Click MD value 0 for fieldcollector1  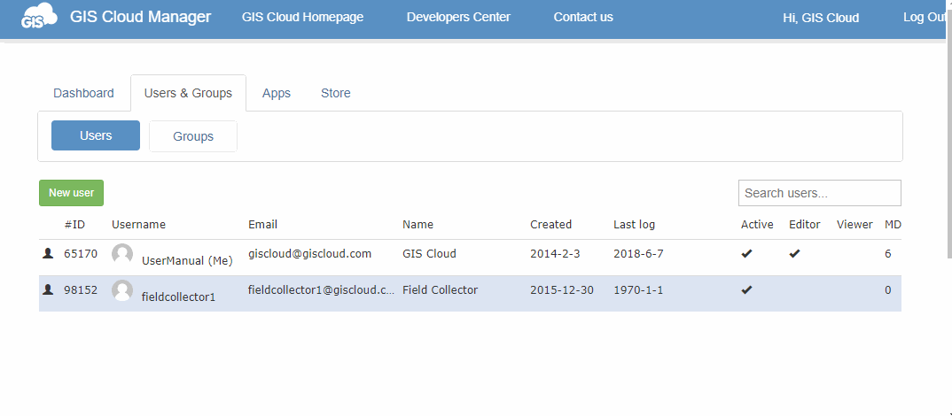(887, 289)
